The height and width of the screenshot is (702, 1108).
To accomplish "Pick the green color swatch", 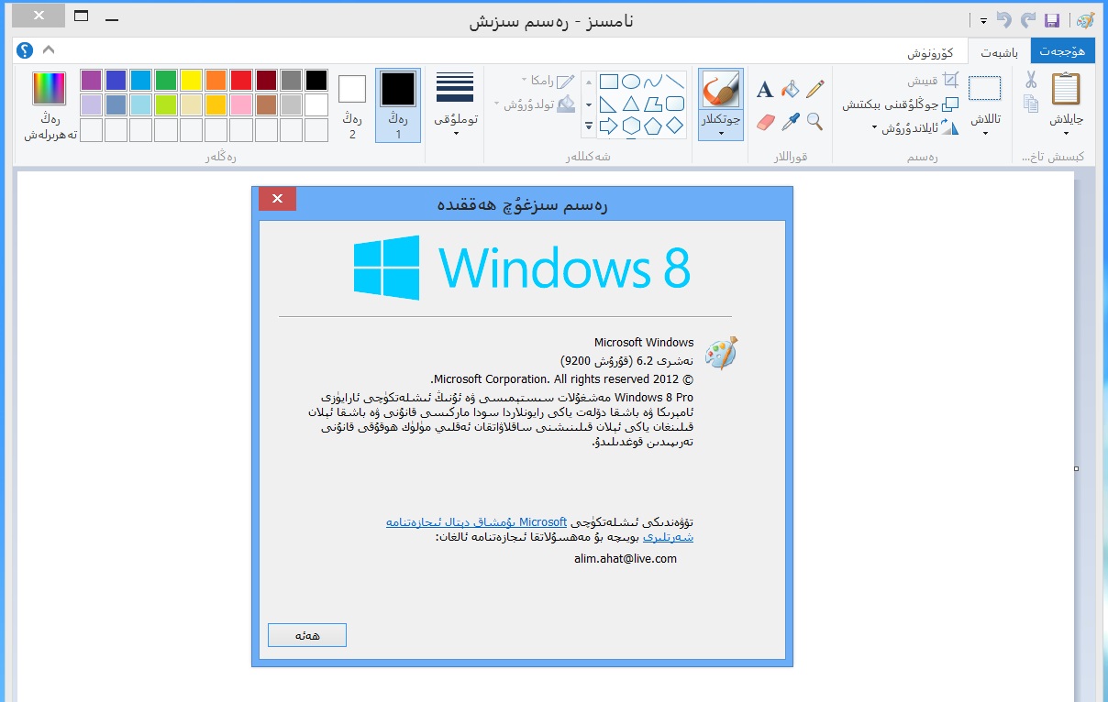I will coord(166,80).
